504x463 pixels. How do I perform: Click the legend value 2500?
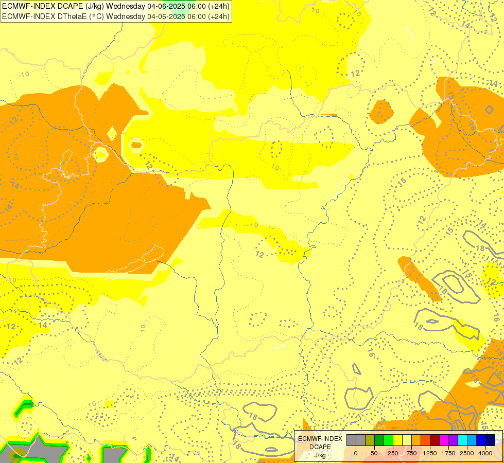pyautogui.click(x=467, y=453)
